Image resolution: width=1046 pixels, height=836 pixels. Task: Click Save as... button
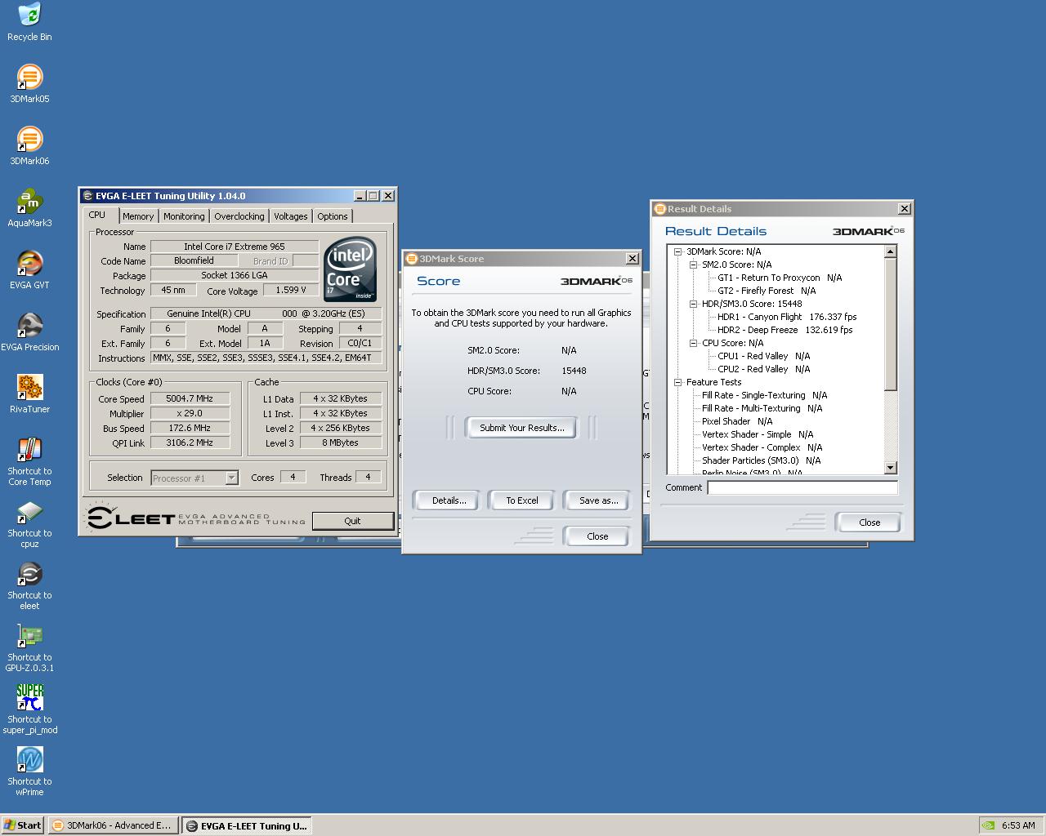point(598,500)
